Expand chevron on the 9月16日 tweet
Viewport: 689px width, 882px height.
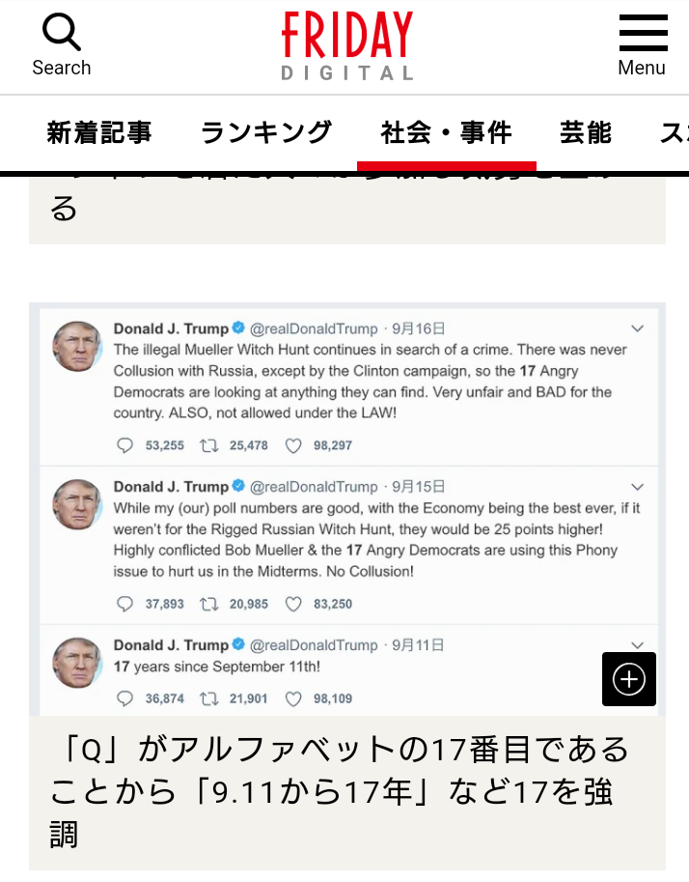click(x=637, y=328)
